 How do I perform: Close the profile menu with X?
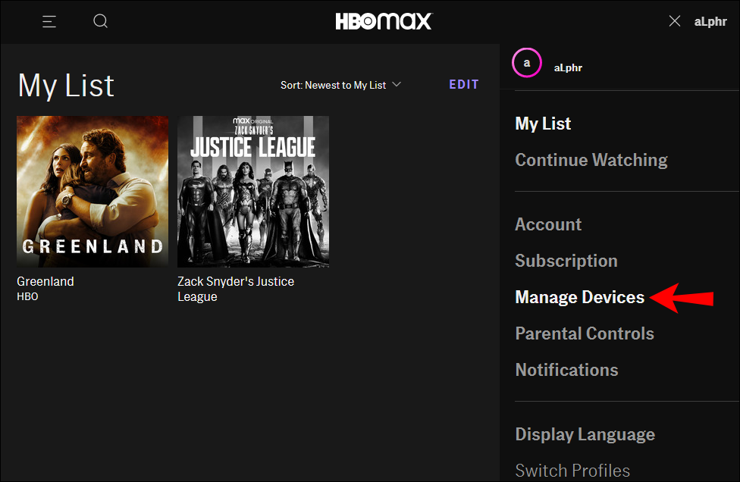[675, 20]
